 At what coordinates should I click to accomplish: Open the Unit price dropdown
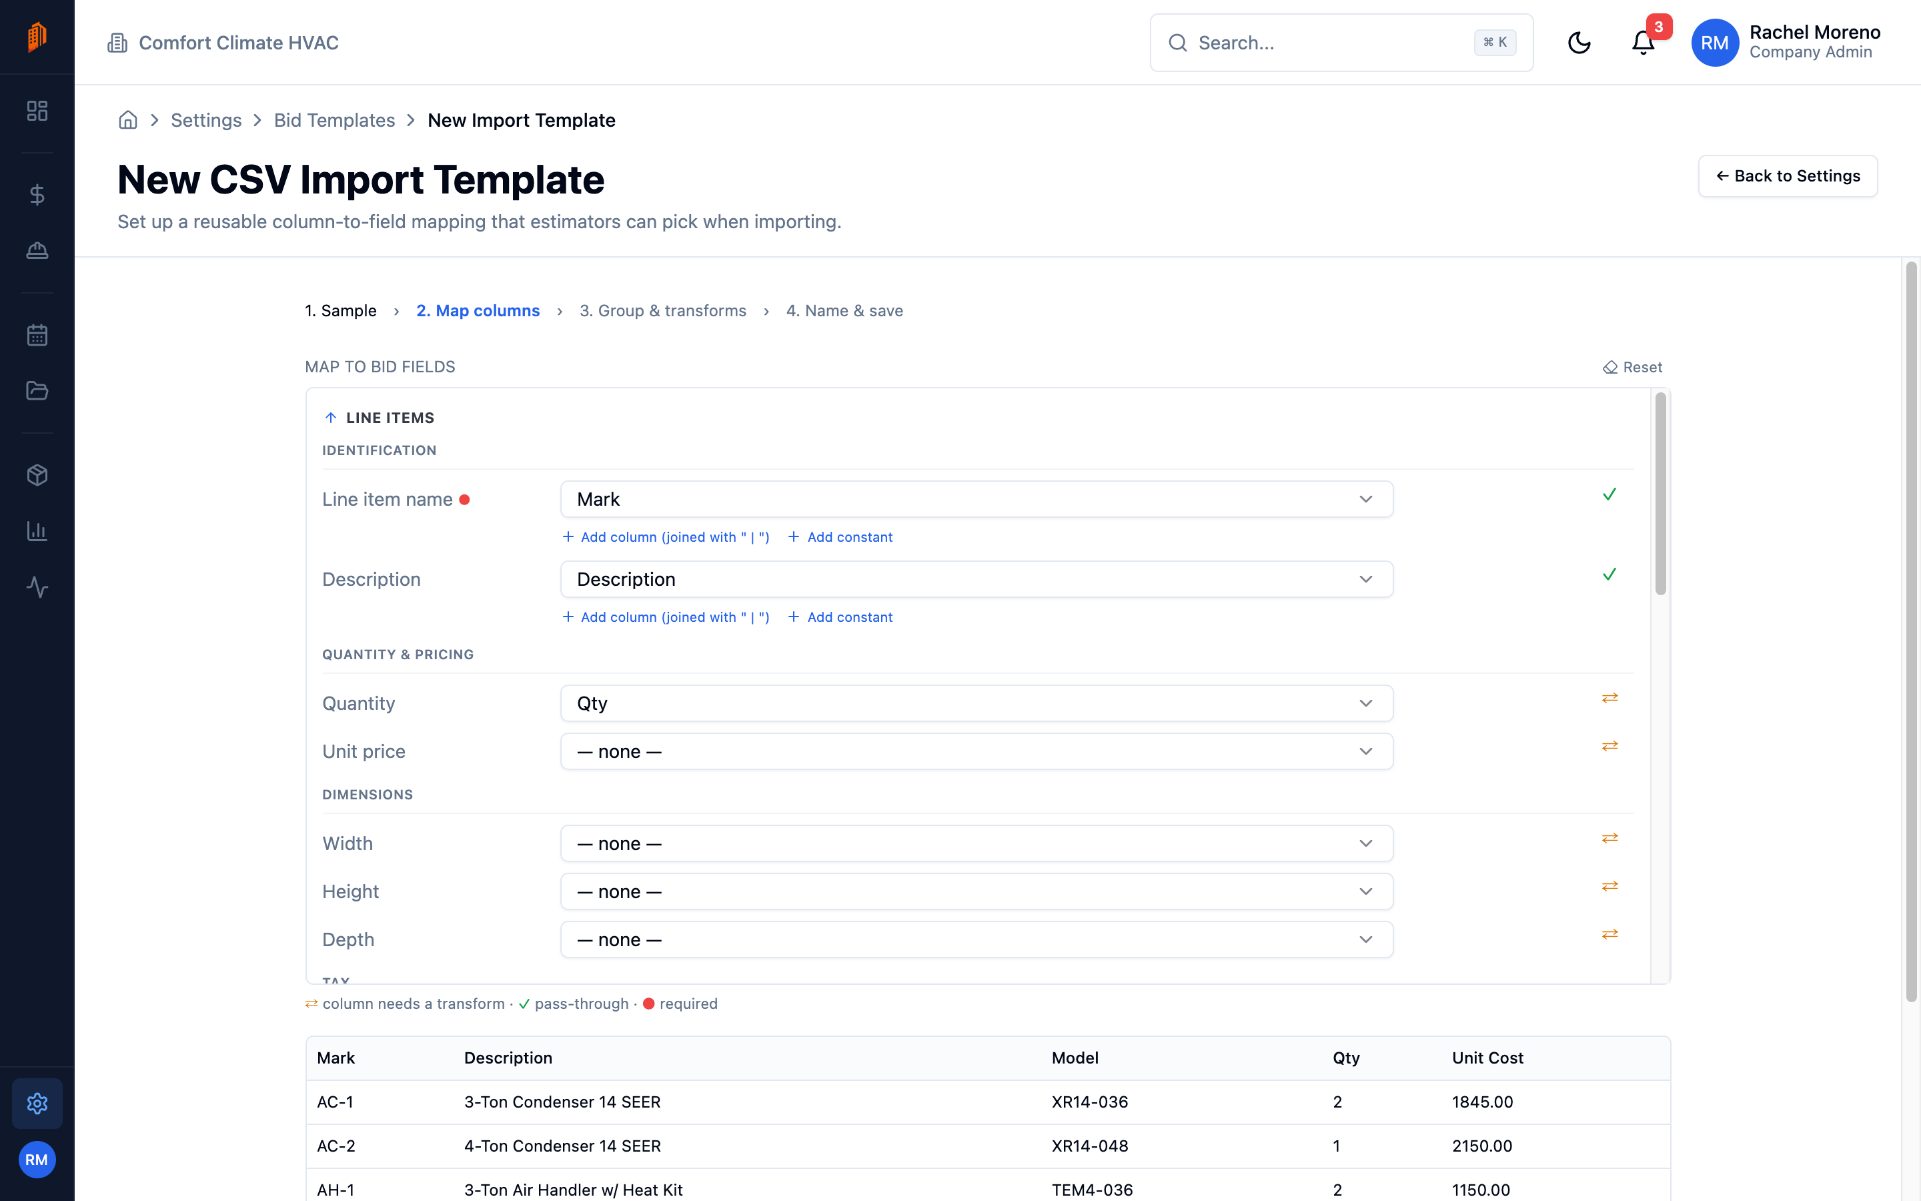[977, 751]
